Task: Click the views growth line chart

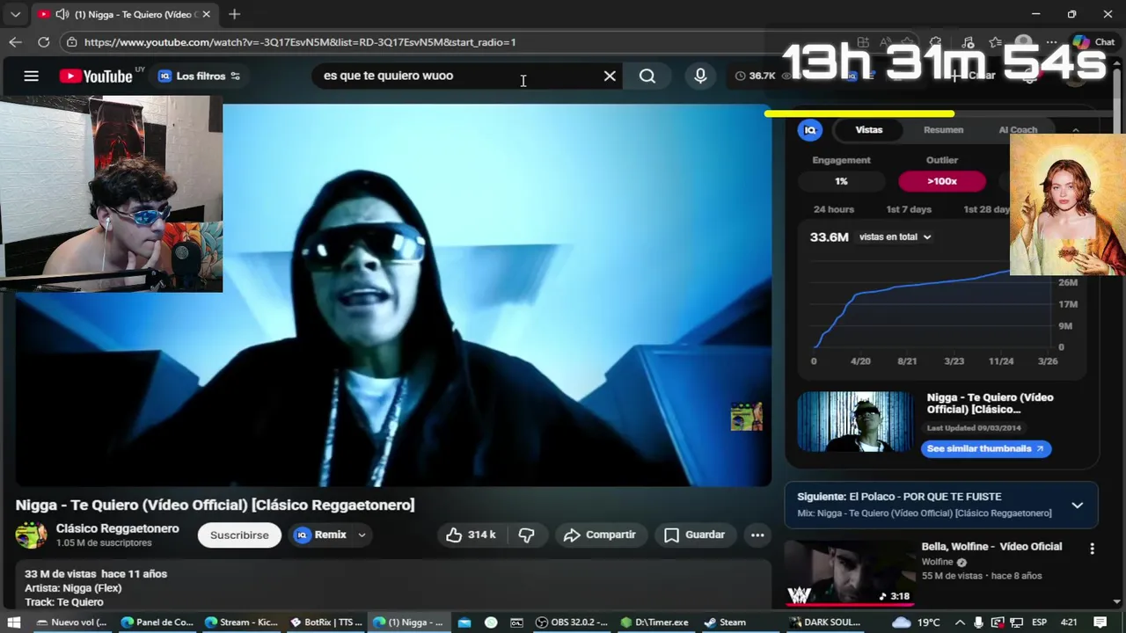Action: (934, 306)
